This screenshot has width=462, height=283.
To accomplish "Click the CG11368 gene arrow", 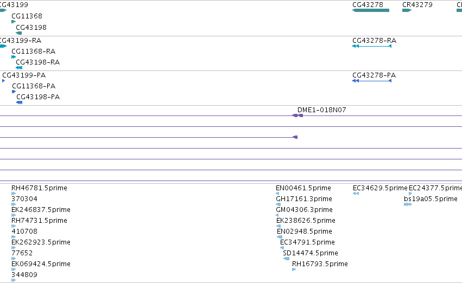I will click(x=14, y=22).
